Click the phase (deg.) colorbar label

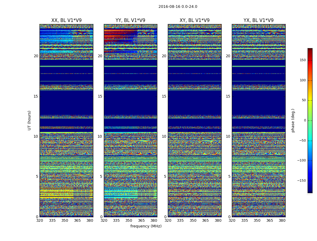[293, 120]
